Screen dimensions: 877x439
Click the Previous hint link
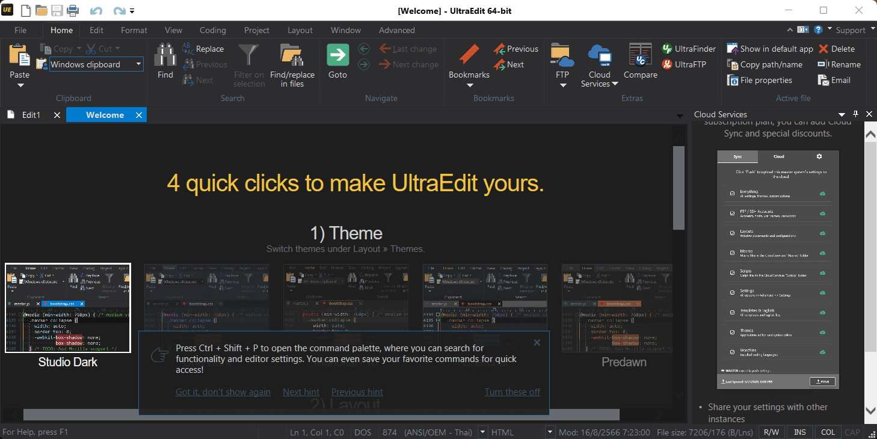tap(357, 392)
